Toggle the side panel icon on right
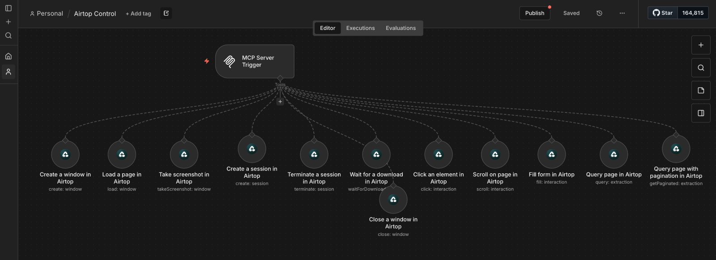This screenshot has height=260, width=716. pyautogui.click(x=701, y=113)
